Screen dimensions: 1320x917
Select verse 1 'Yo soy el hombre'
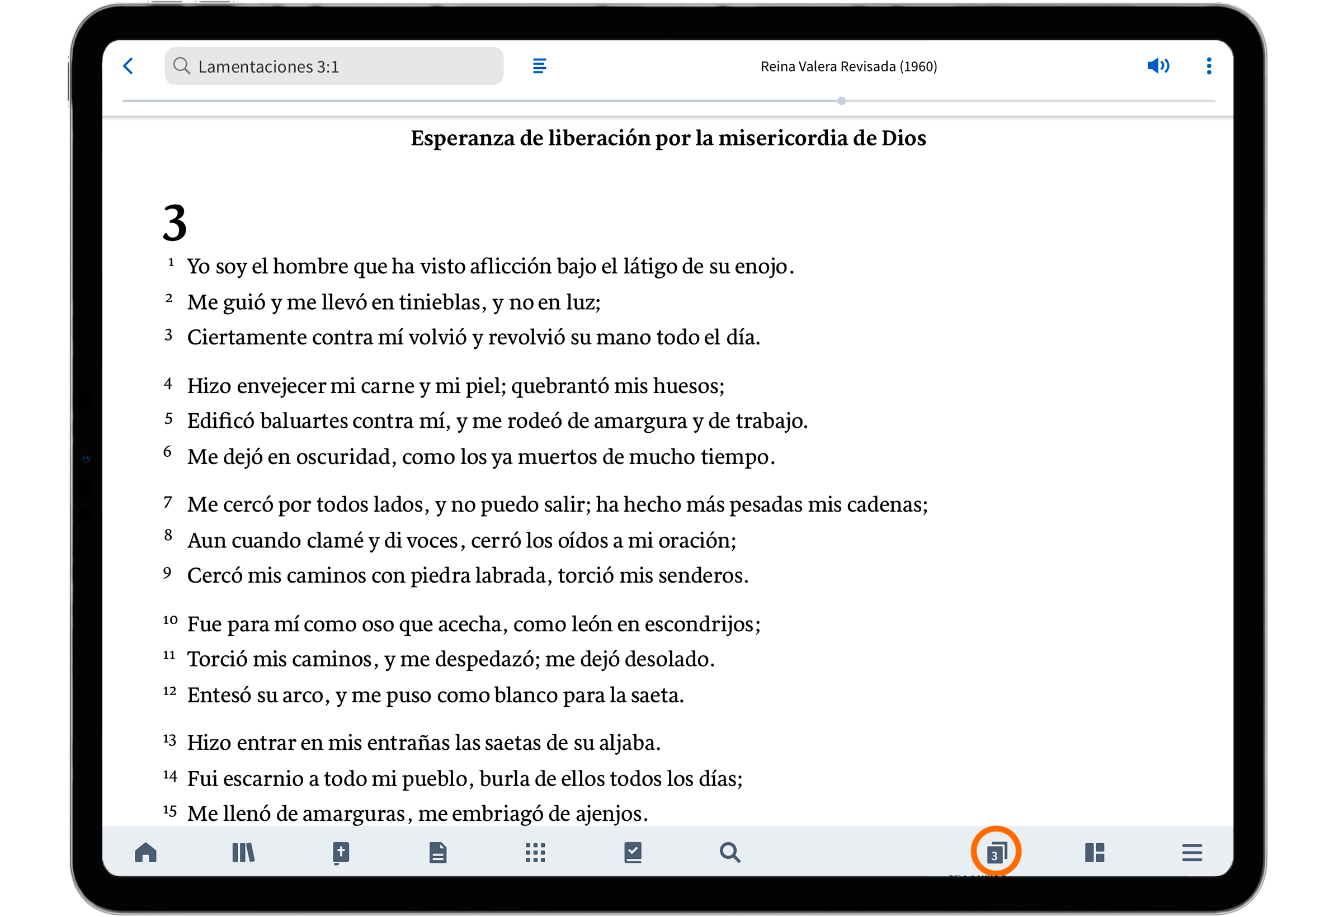[x=490, y=266]
